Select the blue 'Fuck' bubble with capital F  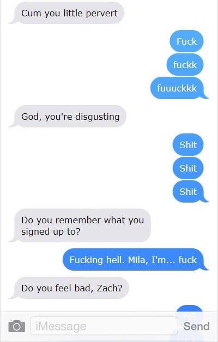186,41
